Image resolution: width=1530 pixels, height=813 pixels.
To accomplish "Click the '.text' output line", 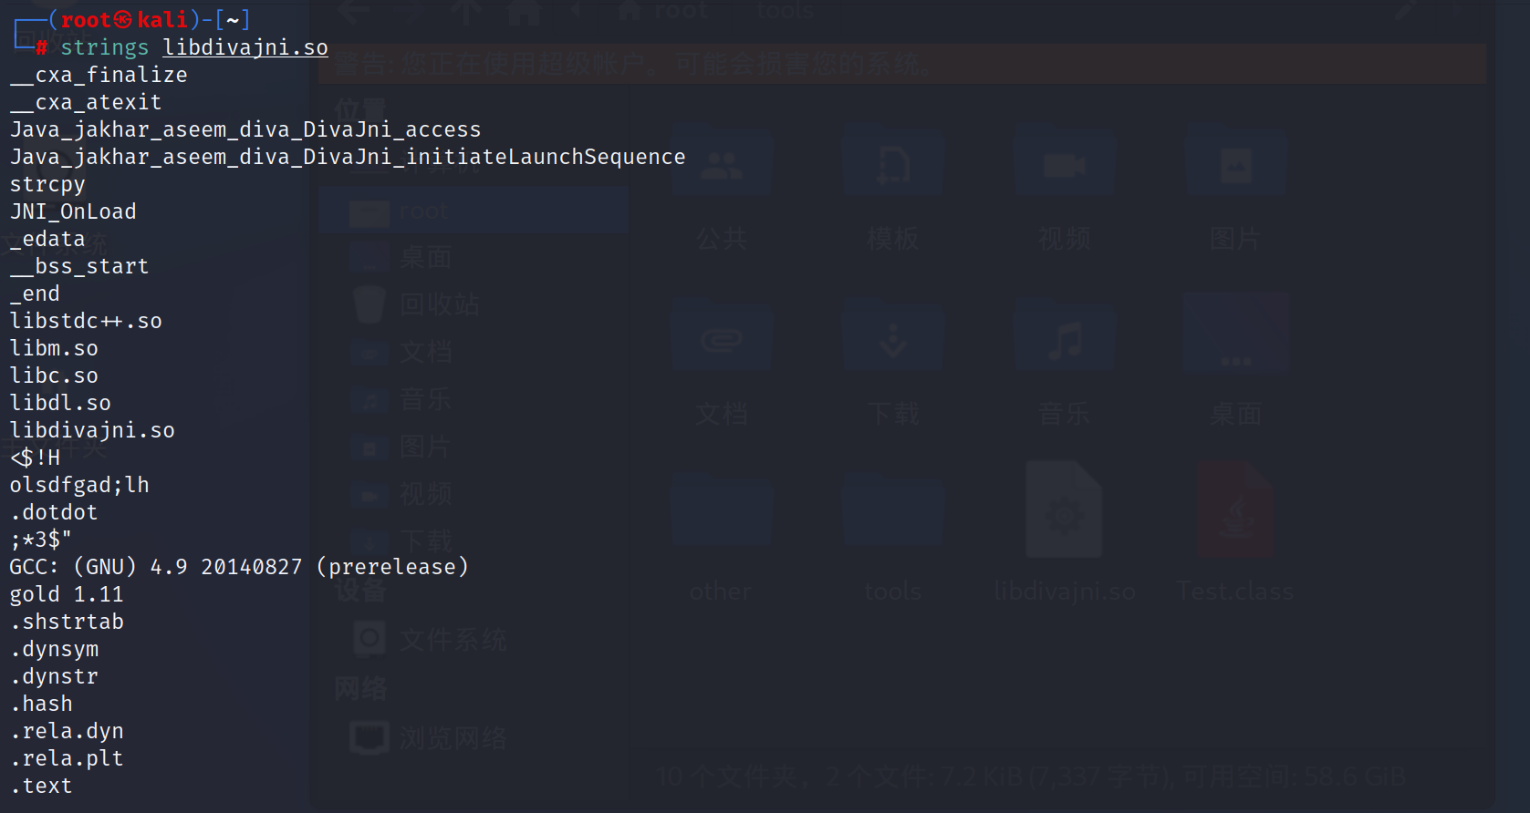I will point(41,786).
